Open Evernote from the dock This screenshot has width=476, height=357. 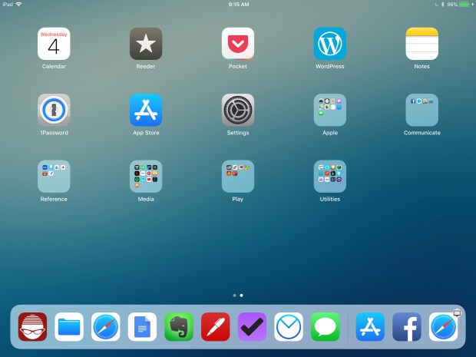[x=179, y=327]
